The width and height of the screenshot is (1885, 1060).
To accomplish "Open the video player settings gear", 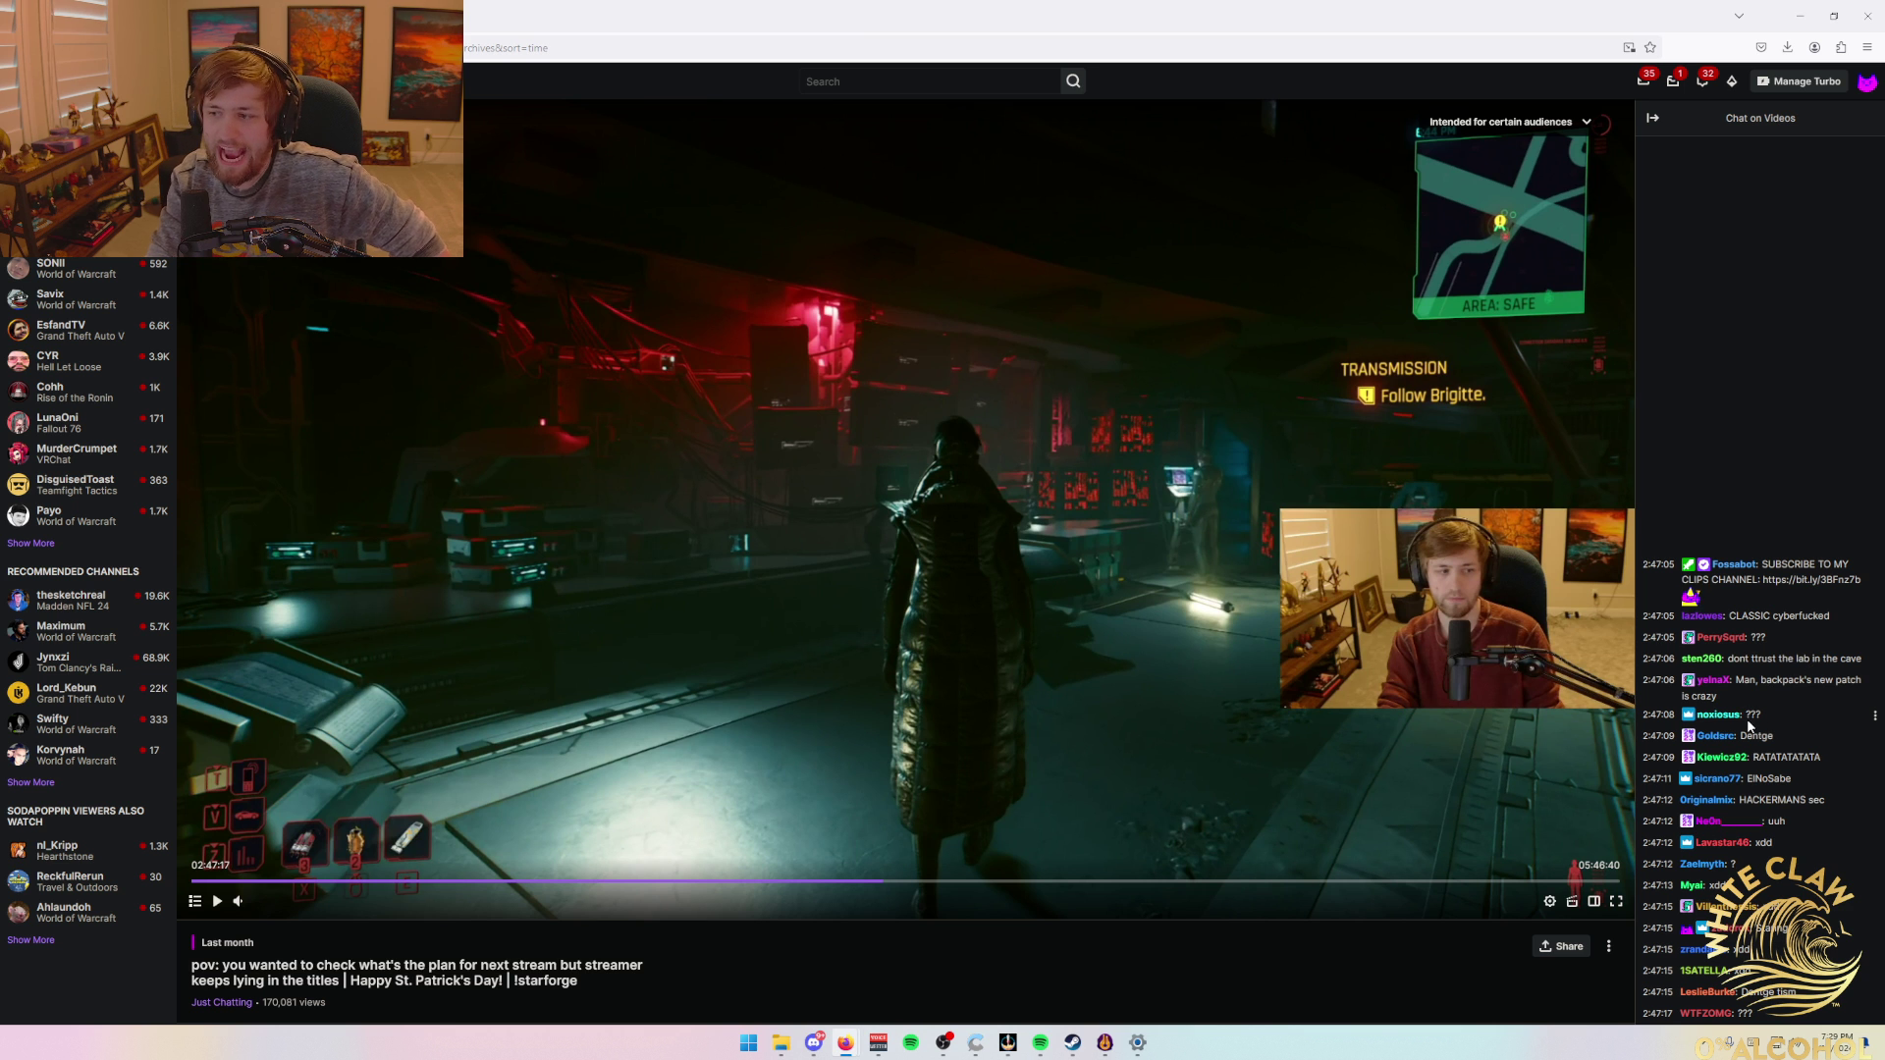I will tap(1550, 901).
